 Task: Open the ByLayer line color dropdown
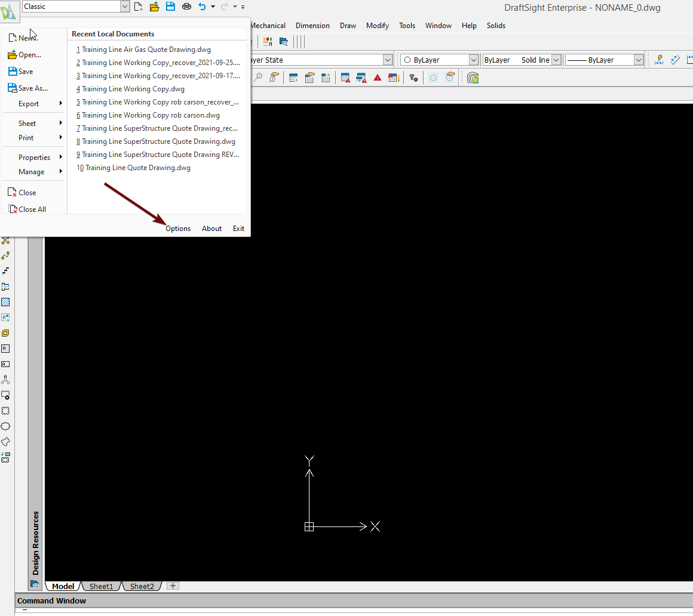[x=474, y=60]
